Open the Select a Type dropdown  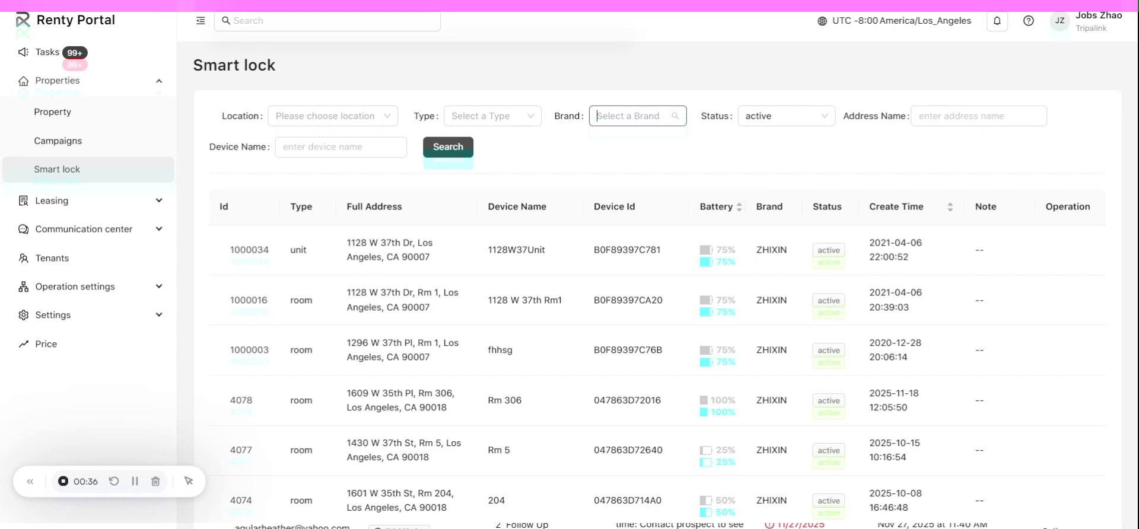pos(492,116)
